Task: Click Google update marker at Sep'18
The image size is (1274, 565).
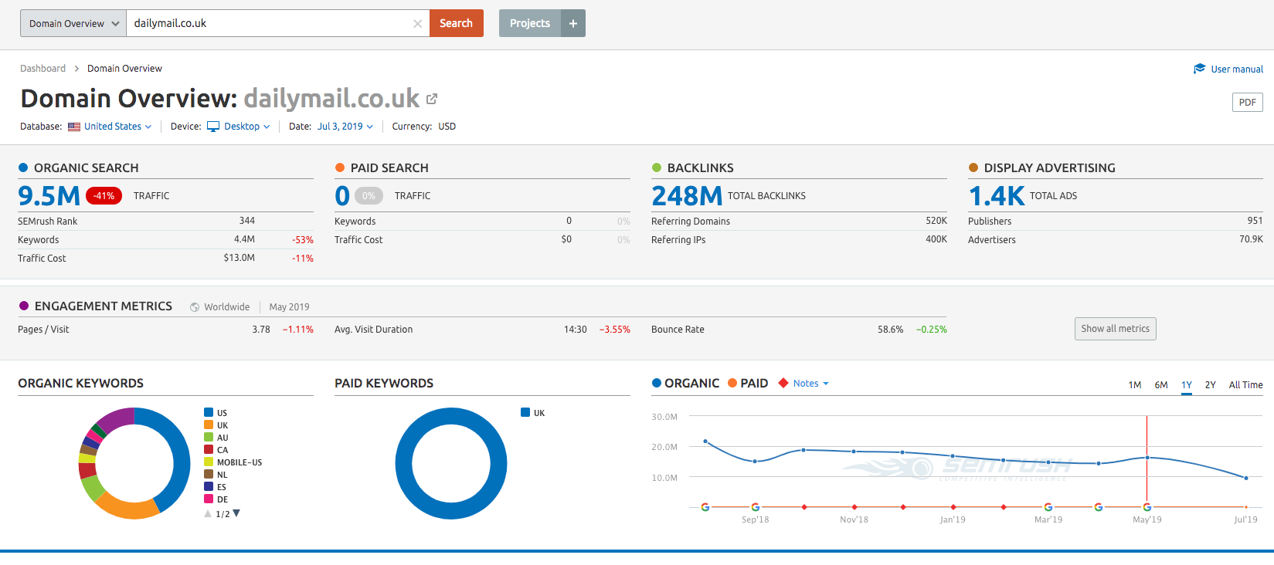Action: coord(756,507)
